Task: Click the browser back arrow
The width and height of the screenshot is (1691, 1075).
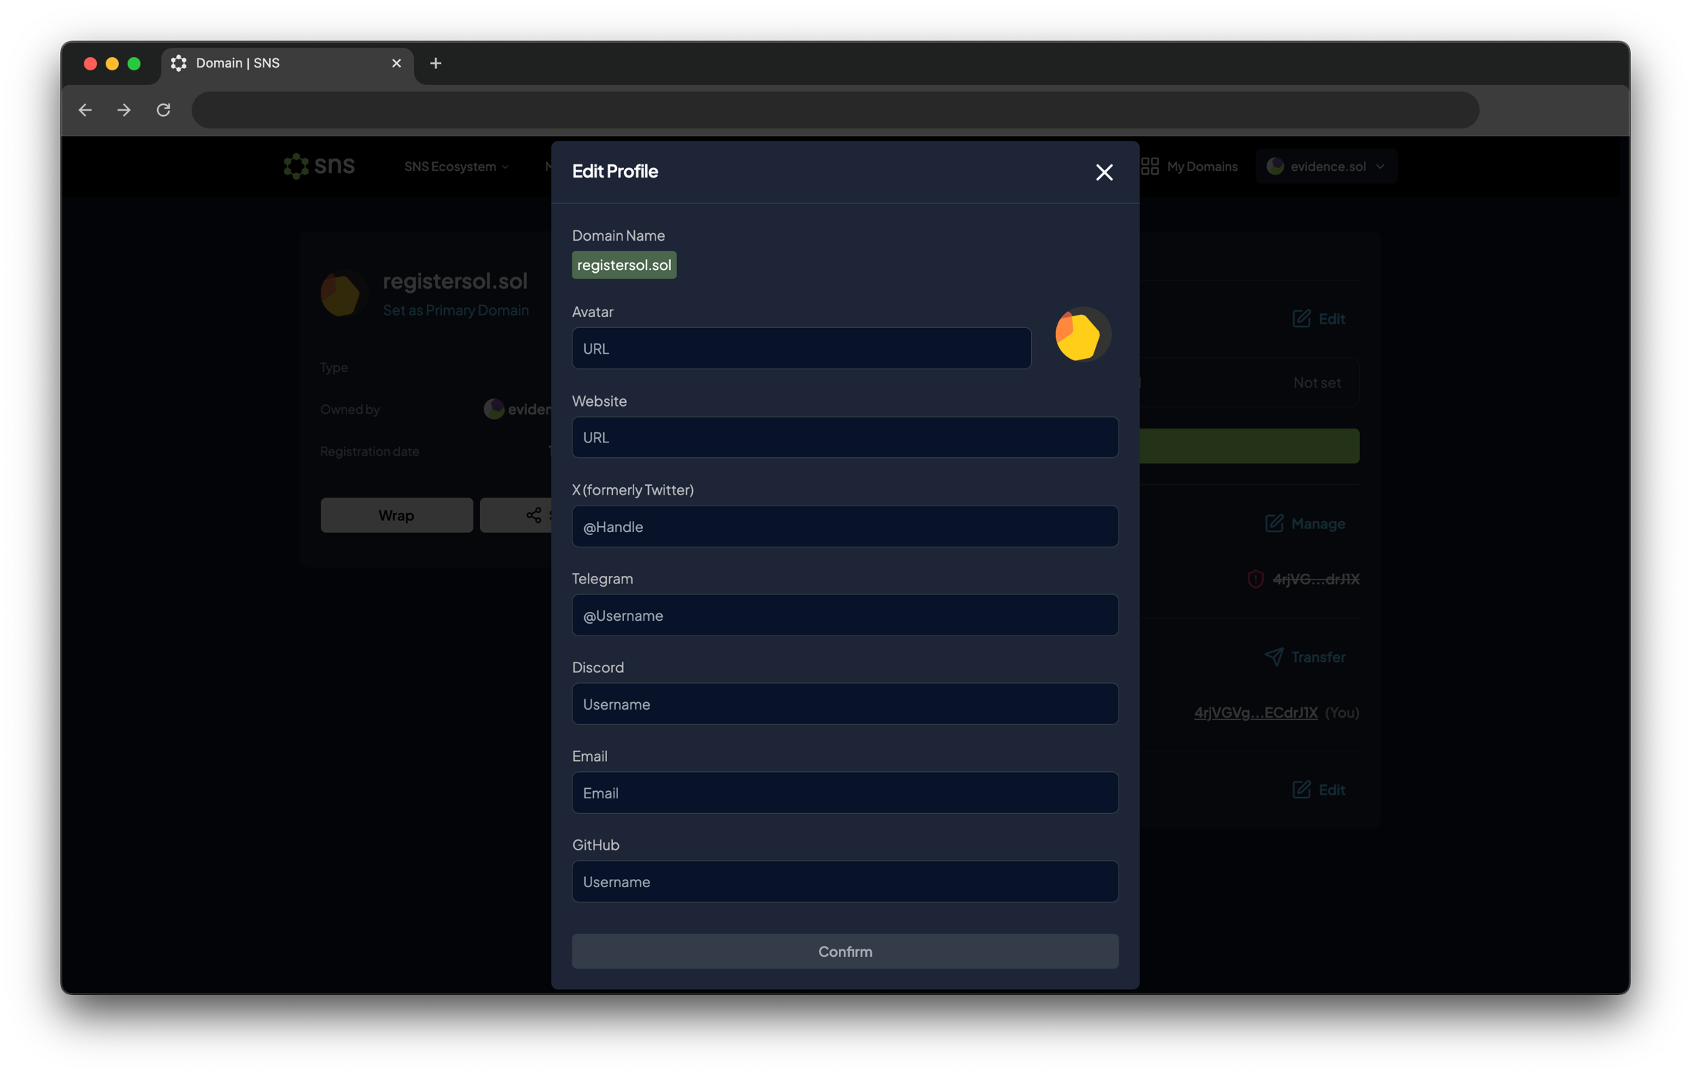Action: pyautogui.click(x=85, y=110)
